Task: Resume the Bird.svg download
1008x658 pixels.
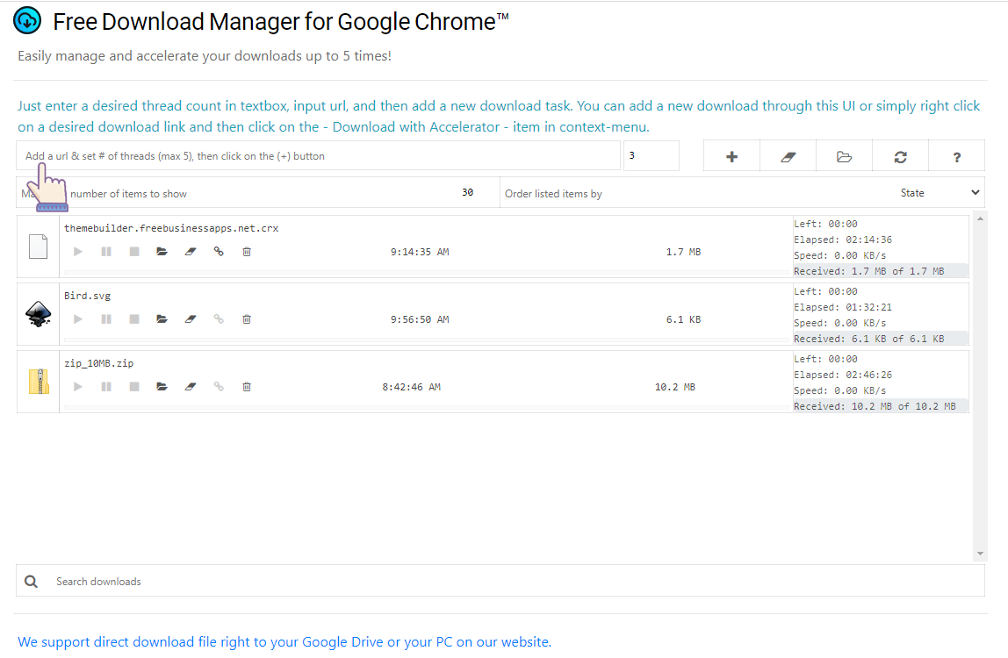Action: [x=78, y=319]
